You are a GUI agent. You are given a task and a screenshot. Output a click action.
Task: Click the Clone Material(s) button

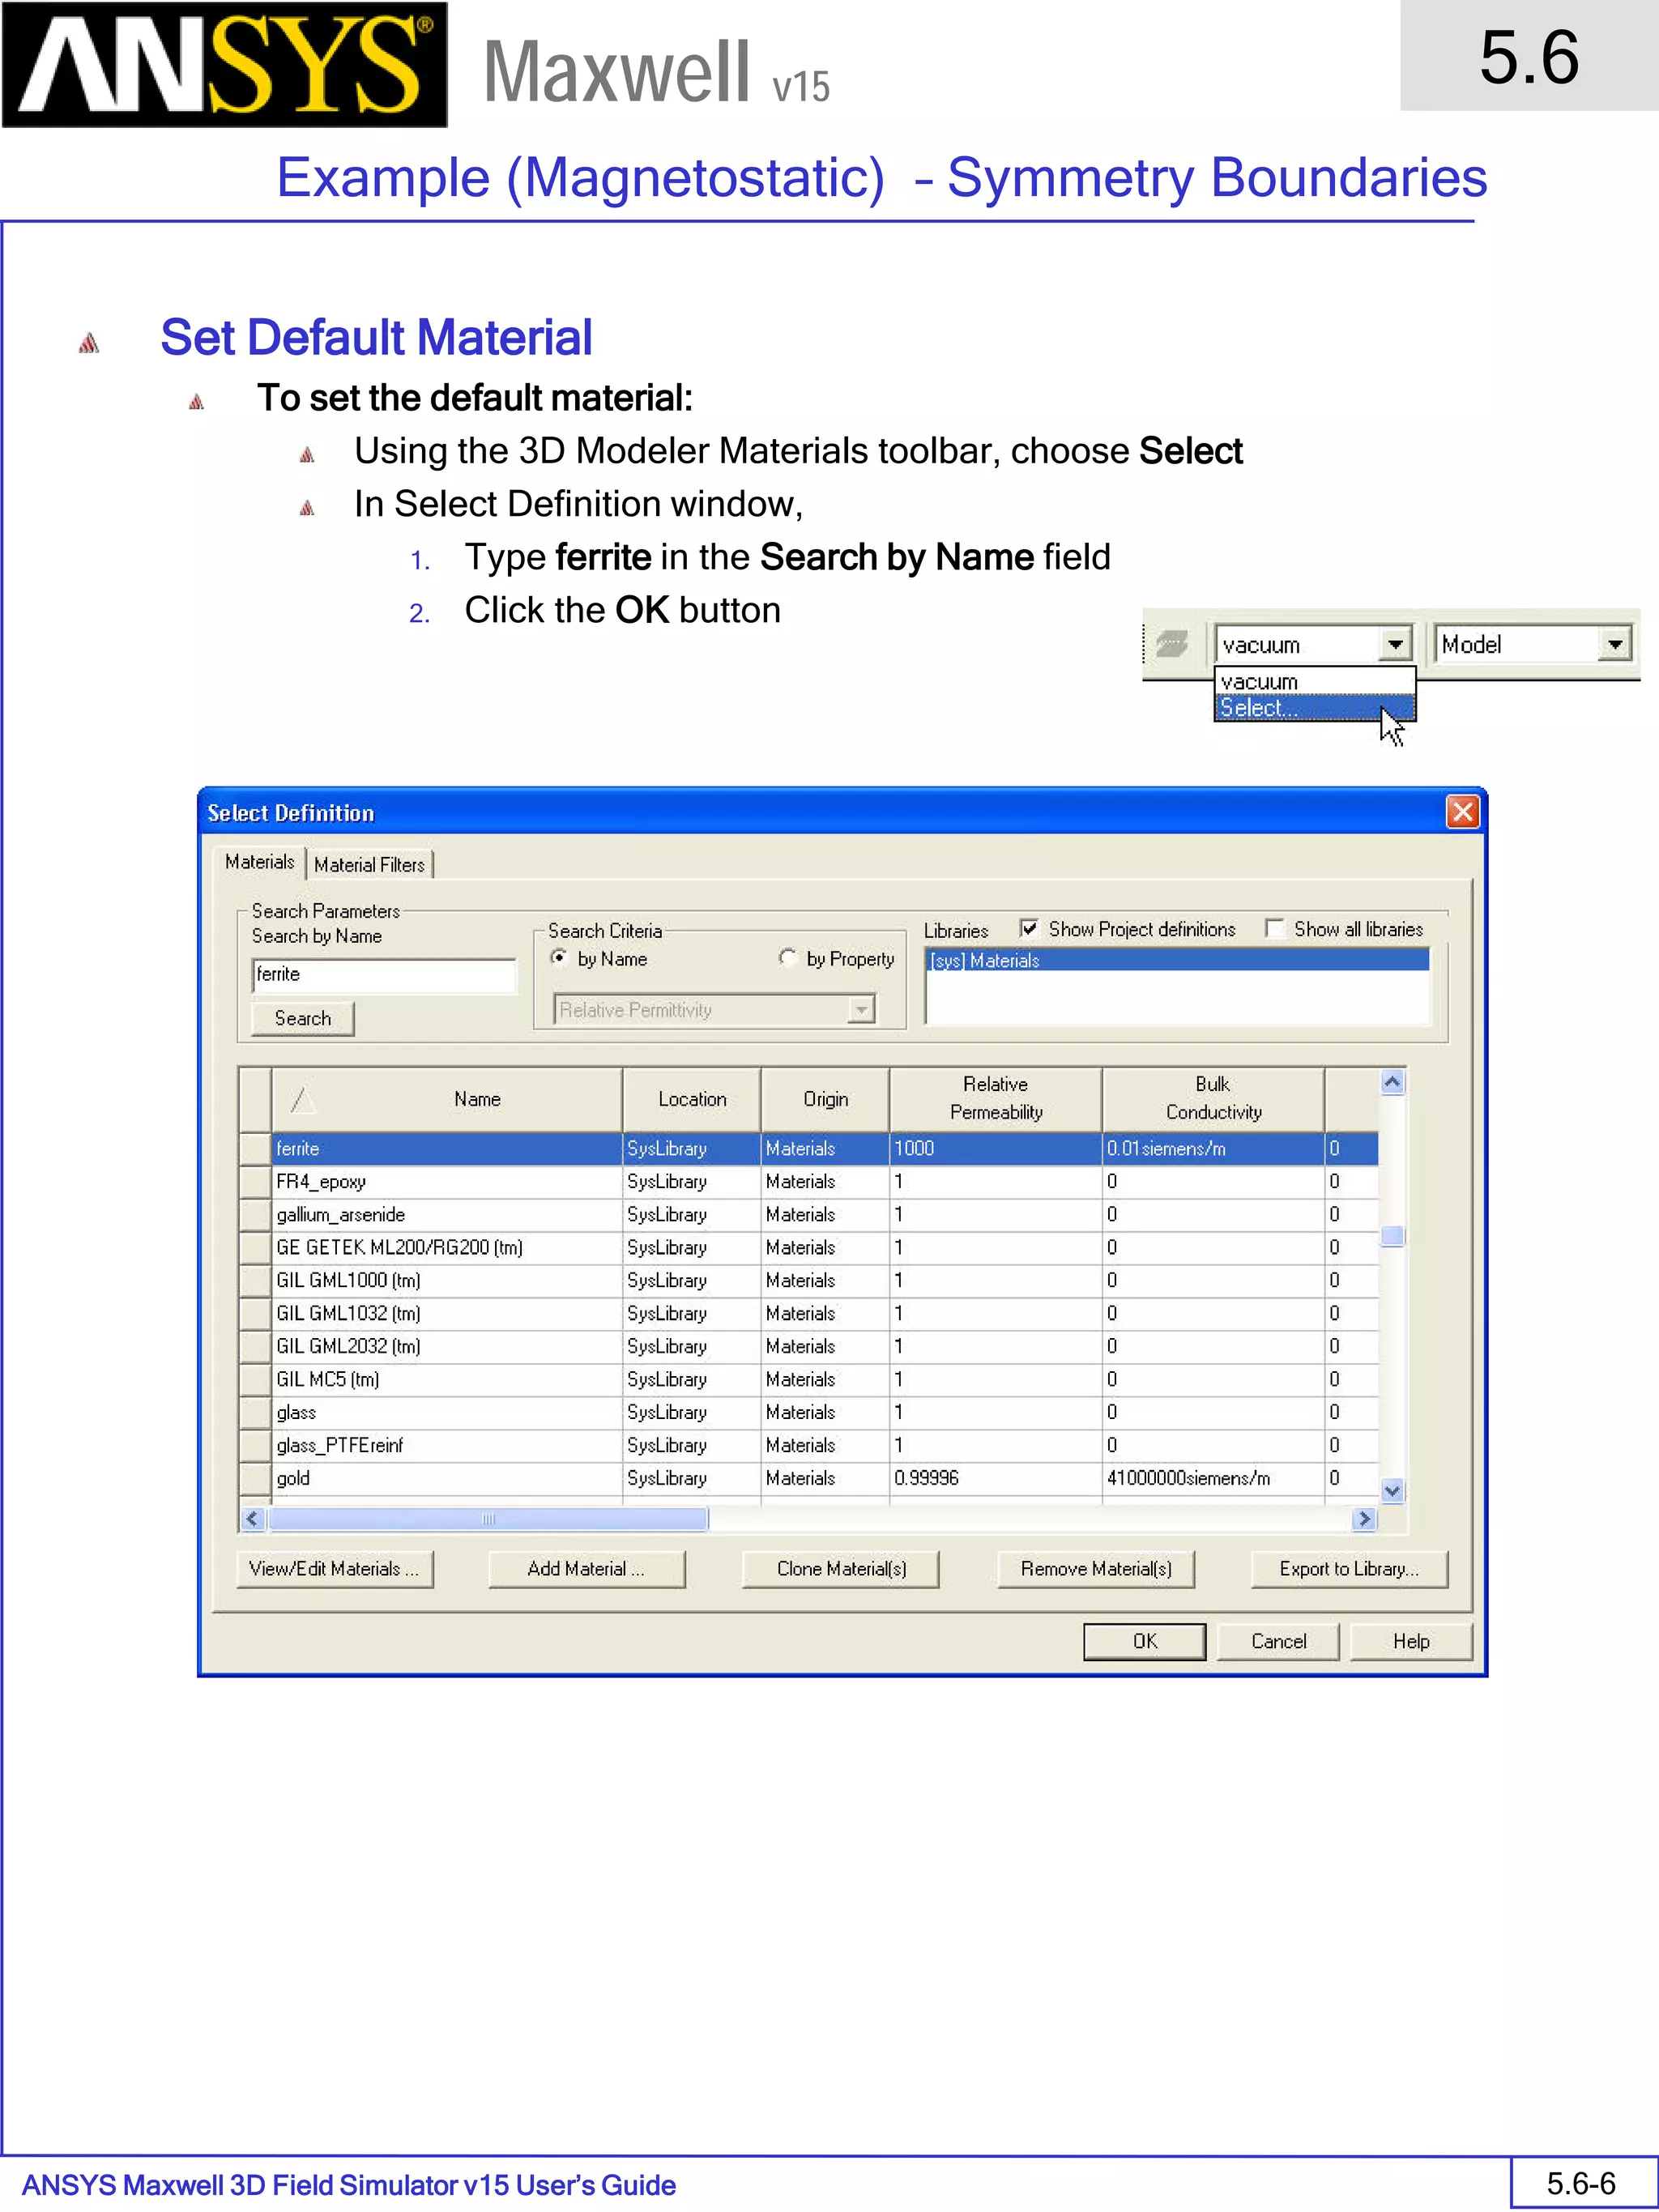tap(841, 1569)
